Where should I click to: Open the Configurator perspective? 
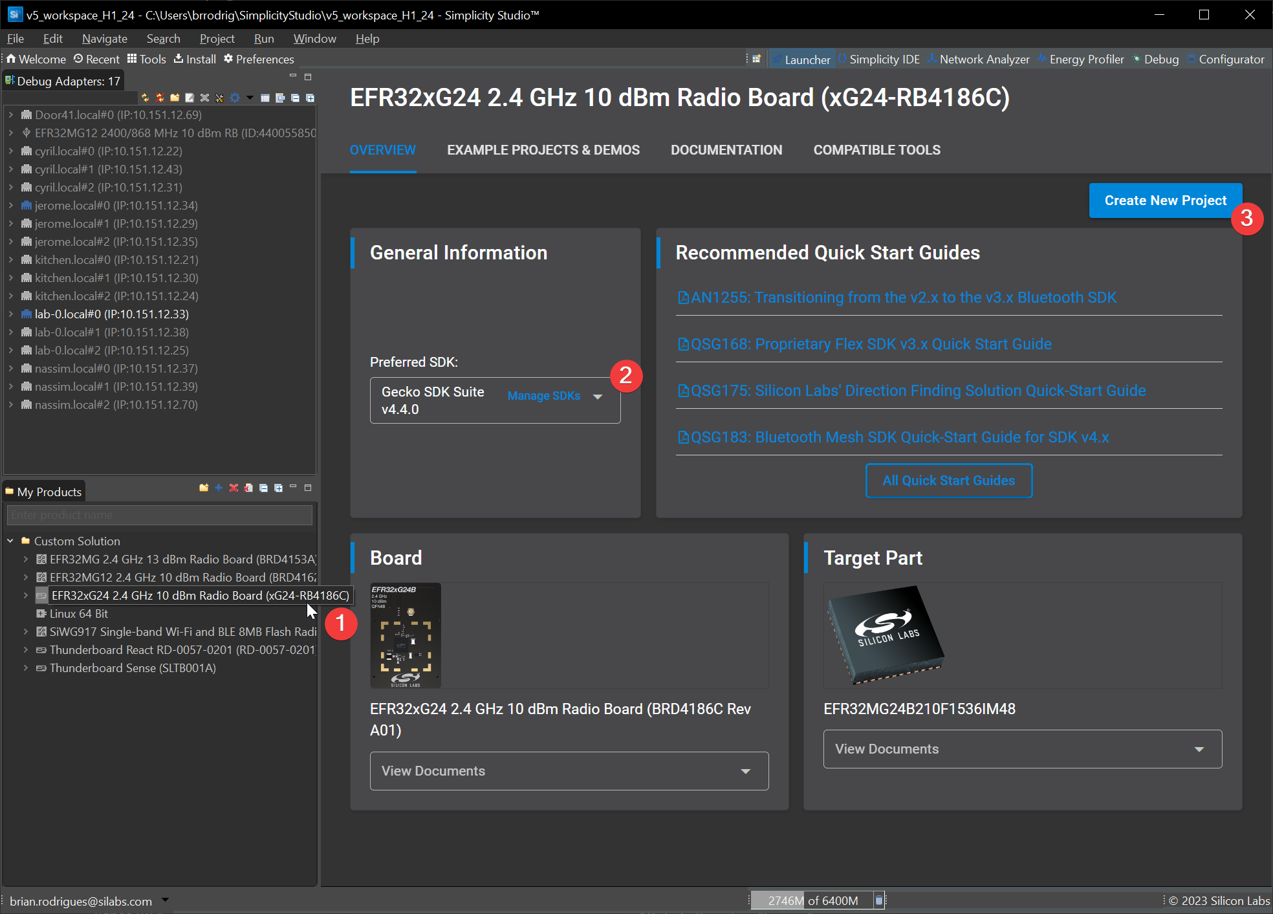point(1226,60)
